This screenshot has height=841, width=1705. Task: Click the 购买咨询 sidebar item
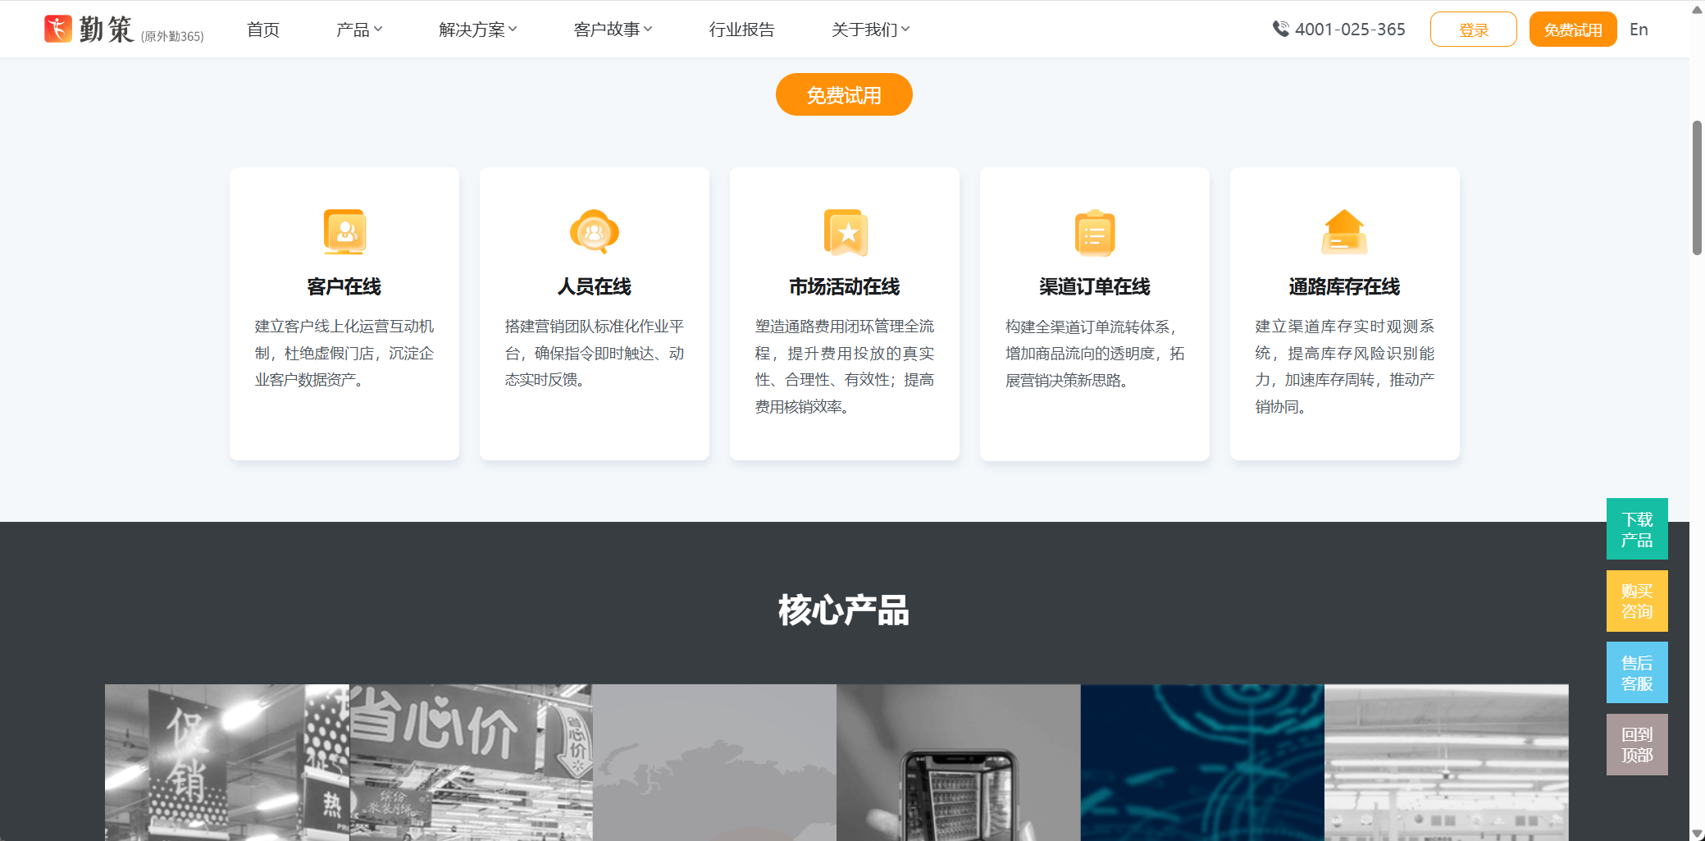1637,600
